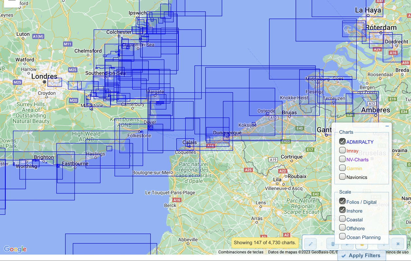Click the Watford town label
This screenshot has width=411, height=261.
(x=25, y=60)
